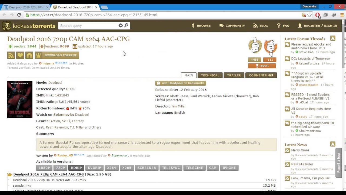The height and width of the screenshot is (195, 346).
Task: Open the Blog page
Action: point(261,25)
